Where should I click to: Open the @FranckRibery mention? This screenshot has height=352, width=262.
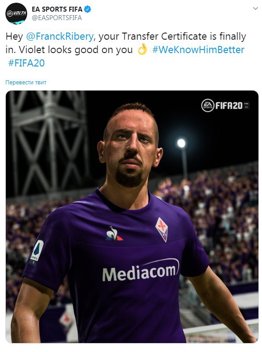60,37
